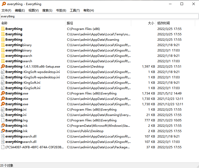Screen dimensions: 199x168
Task: Open the 工具(T) menu
Action: [75, 10]
